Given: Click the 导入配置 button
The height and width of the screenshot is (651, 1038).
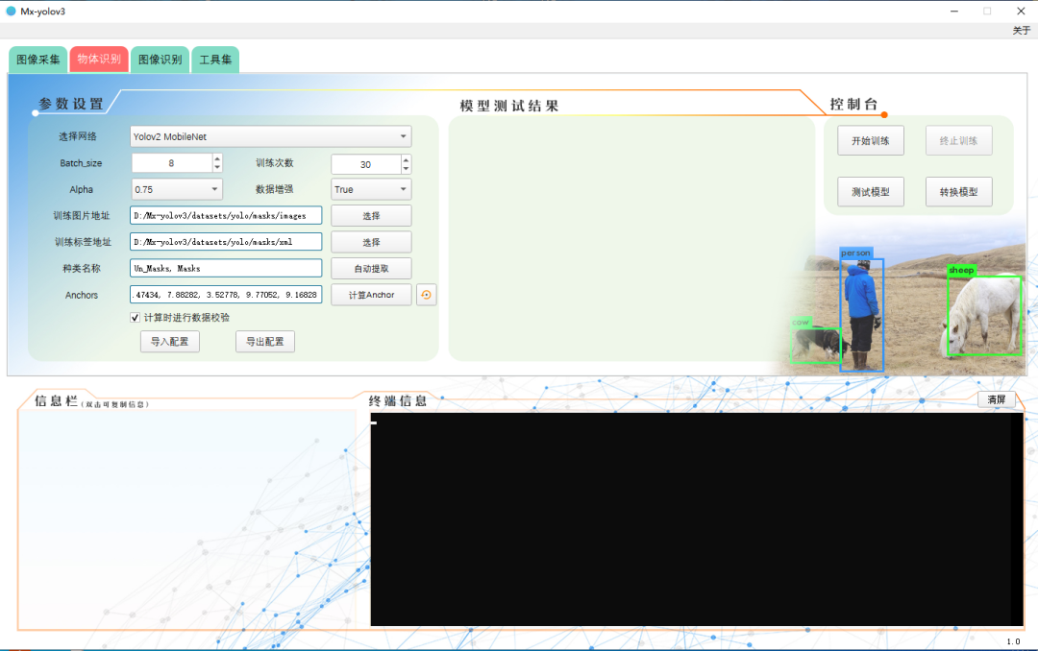Looking at the screenshot, I should (x=169, y=342).
